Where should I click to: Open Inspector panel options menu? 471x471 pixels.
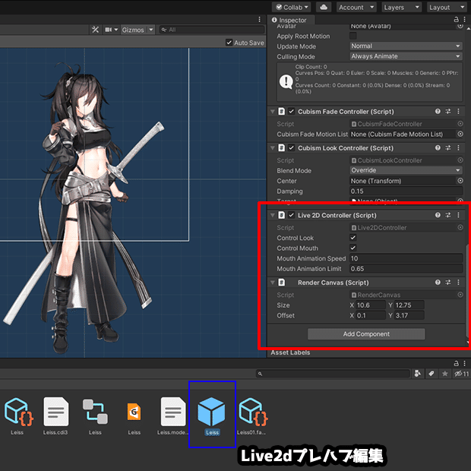pyautogui.click(x=464, y=20)
